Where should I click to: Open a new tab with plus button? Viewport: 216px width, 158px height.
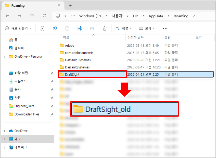[70, 6]
